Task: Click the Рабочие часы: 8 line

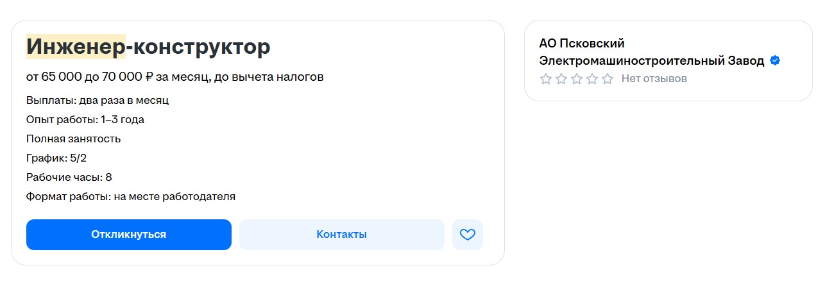Action: [69, 178]
